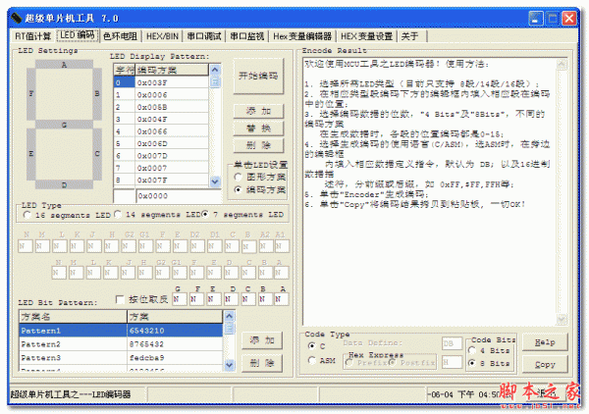Click the 方案名 column header
Image resolution: width=589 pixels, height=414 pixels.
coord(74,317)
